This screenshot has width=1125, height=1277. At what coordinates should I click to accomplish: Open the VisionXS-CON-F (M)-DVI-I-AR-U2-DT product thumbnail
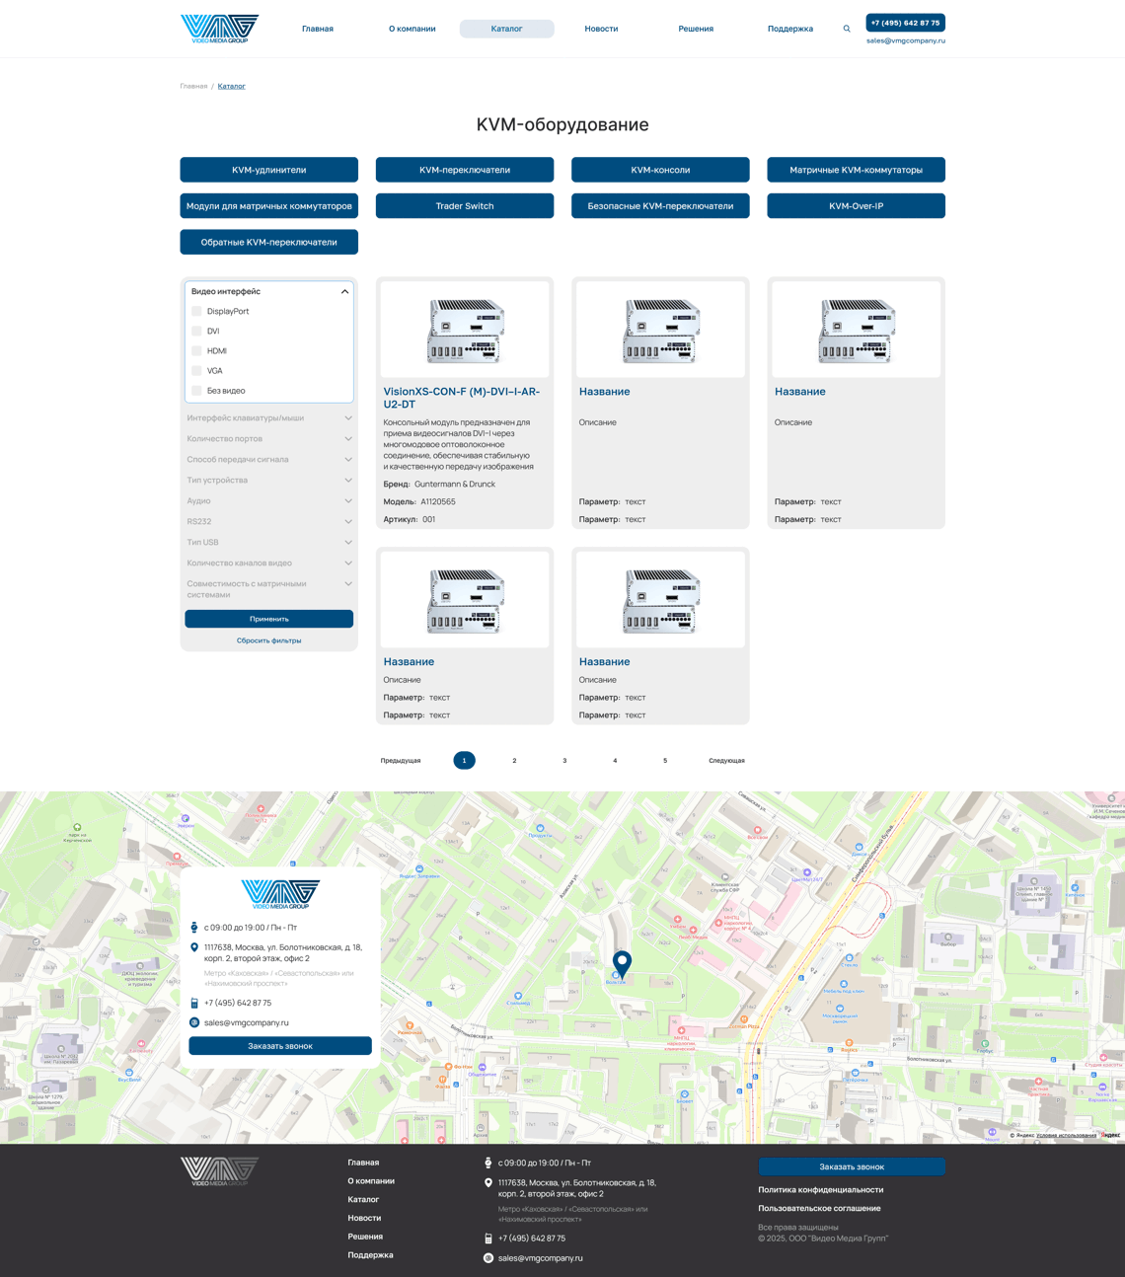click(x=464, y=329)
